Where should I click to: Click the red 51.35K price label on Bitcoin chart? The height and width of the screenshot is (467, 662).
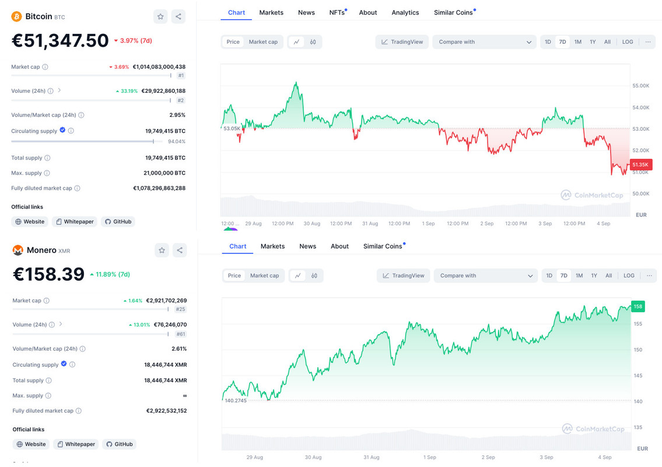pos(641,165)
